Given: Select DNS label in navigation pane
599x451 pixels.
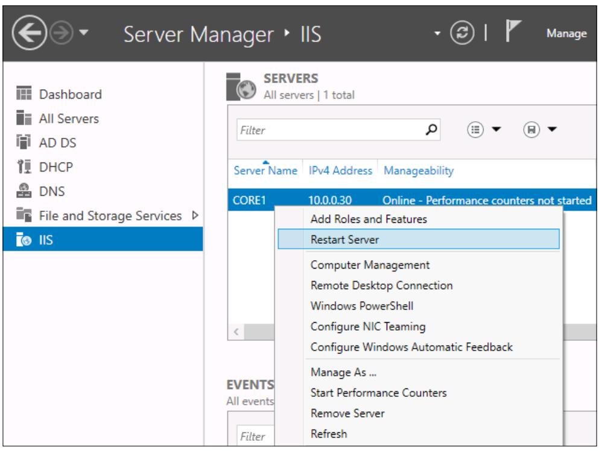Looking at the screenshot, I should pyautogui.click(x=51, y=191).
